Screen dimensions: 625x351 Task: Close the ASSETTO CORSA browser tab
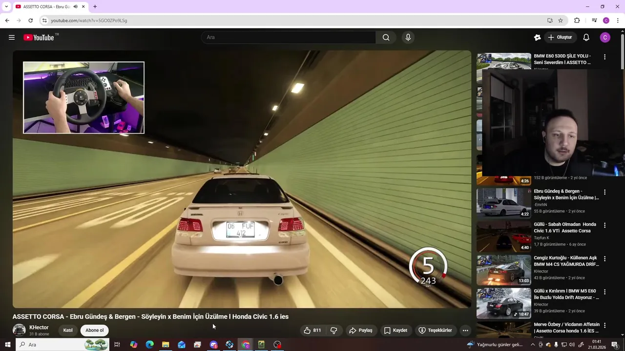(83, 7)
